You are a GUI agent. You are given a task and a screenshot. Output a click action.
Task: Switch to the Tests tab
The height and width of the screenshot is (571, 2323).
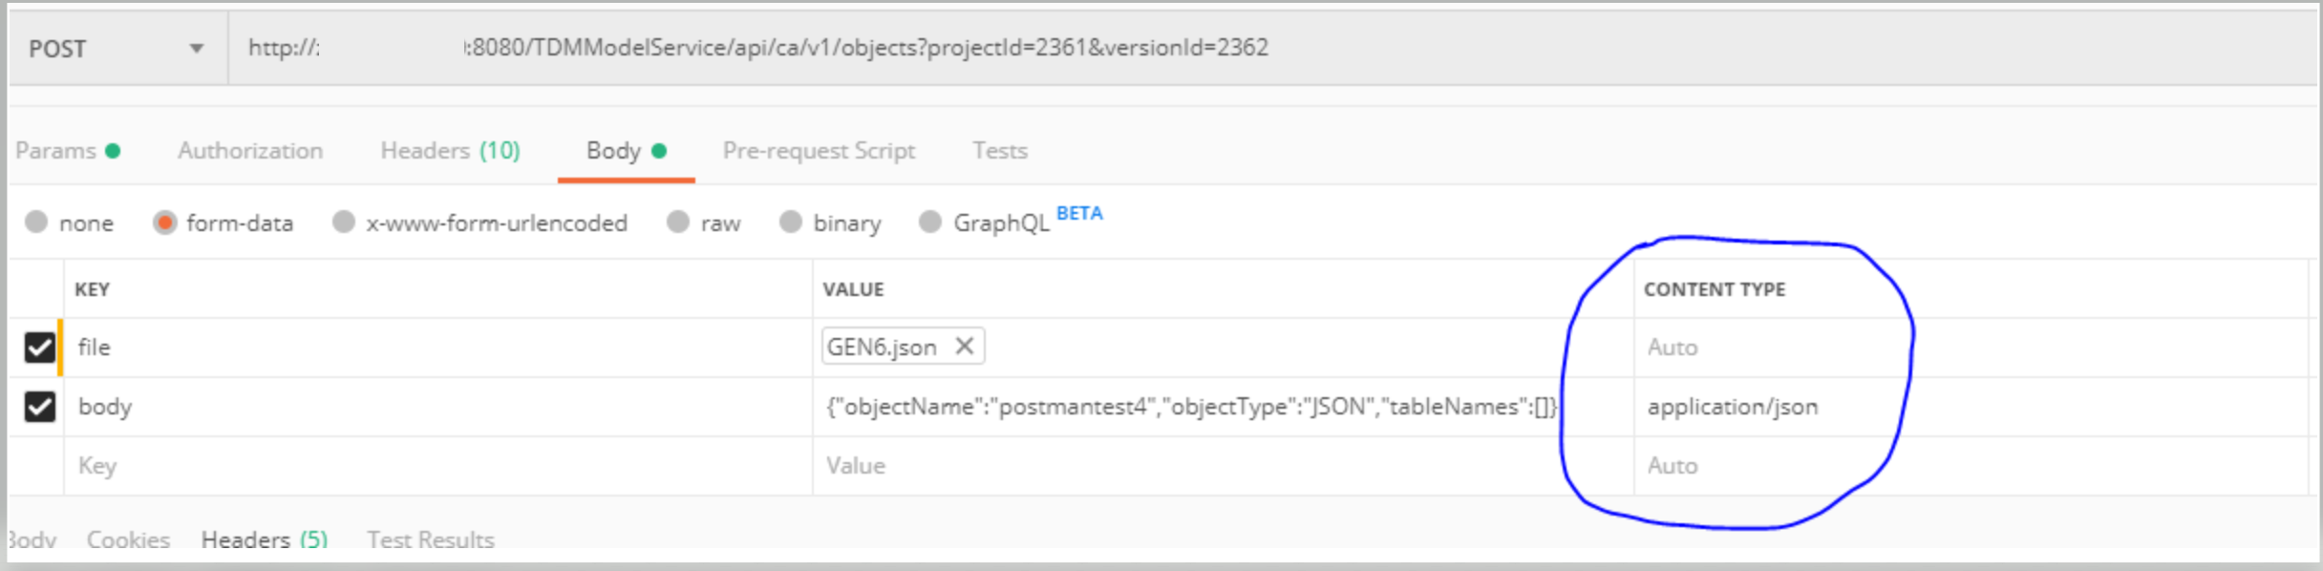999,151
